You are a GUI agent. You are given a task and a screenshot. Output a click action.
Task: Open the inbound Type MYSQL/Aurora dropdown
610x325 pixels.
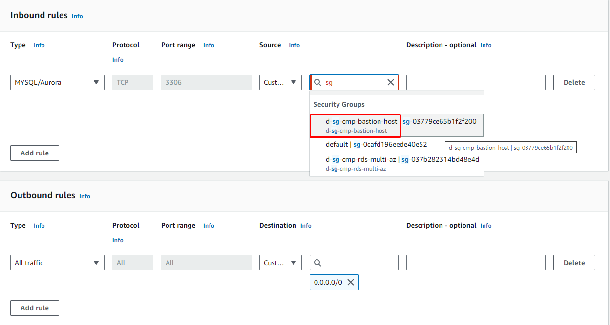pyautogui.click(x=57, y=82)
